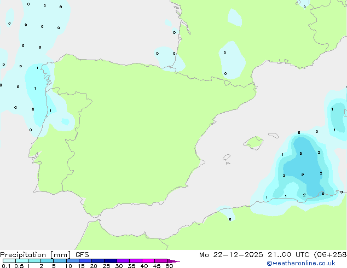Click the "GFS" model label

click(82, 255)
